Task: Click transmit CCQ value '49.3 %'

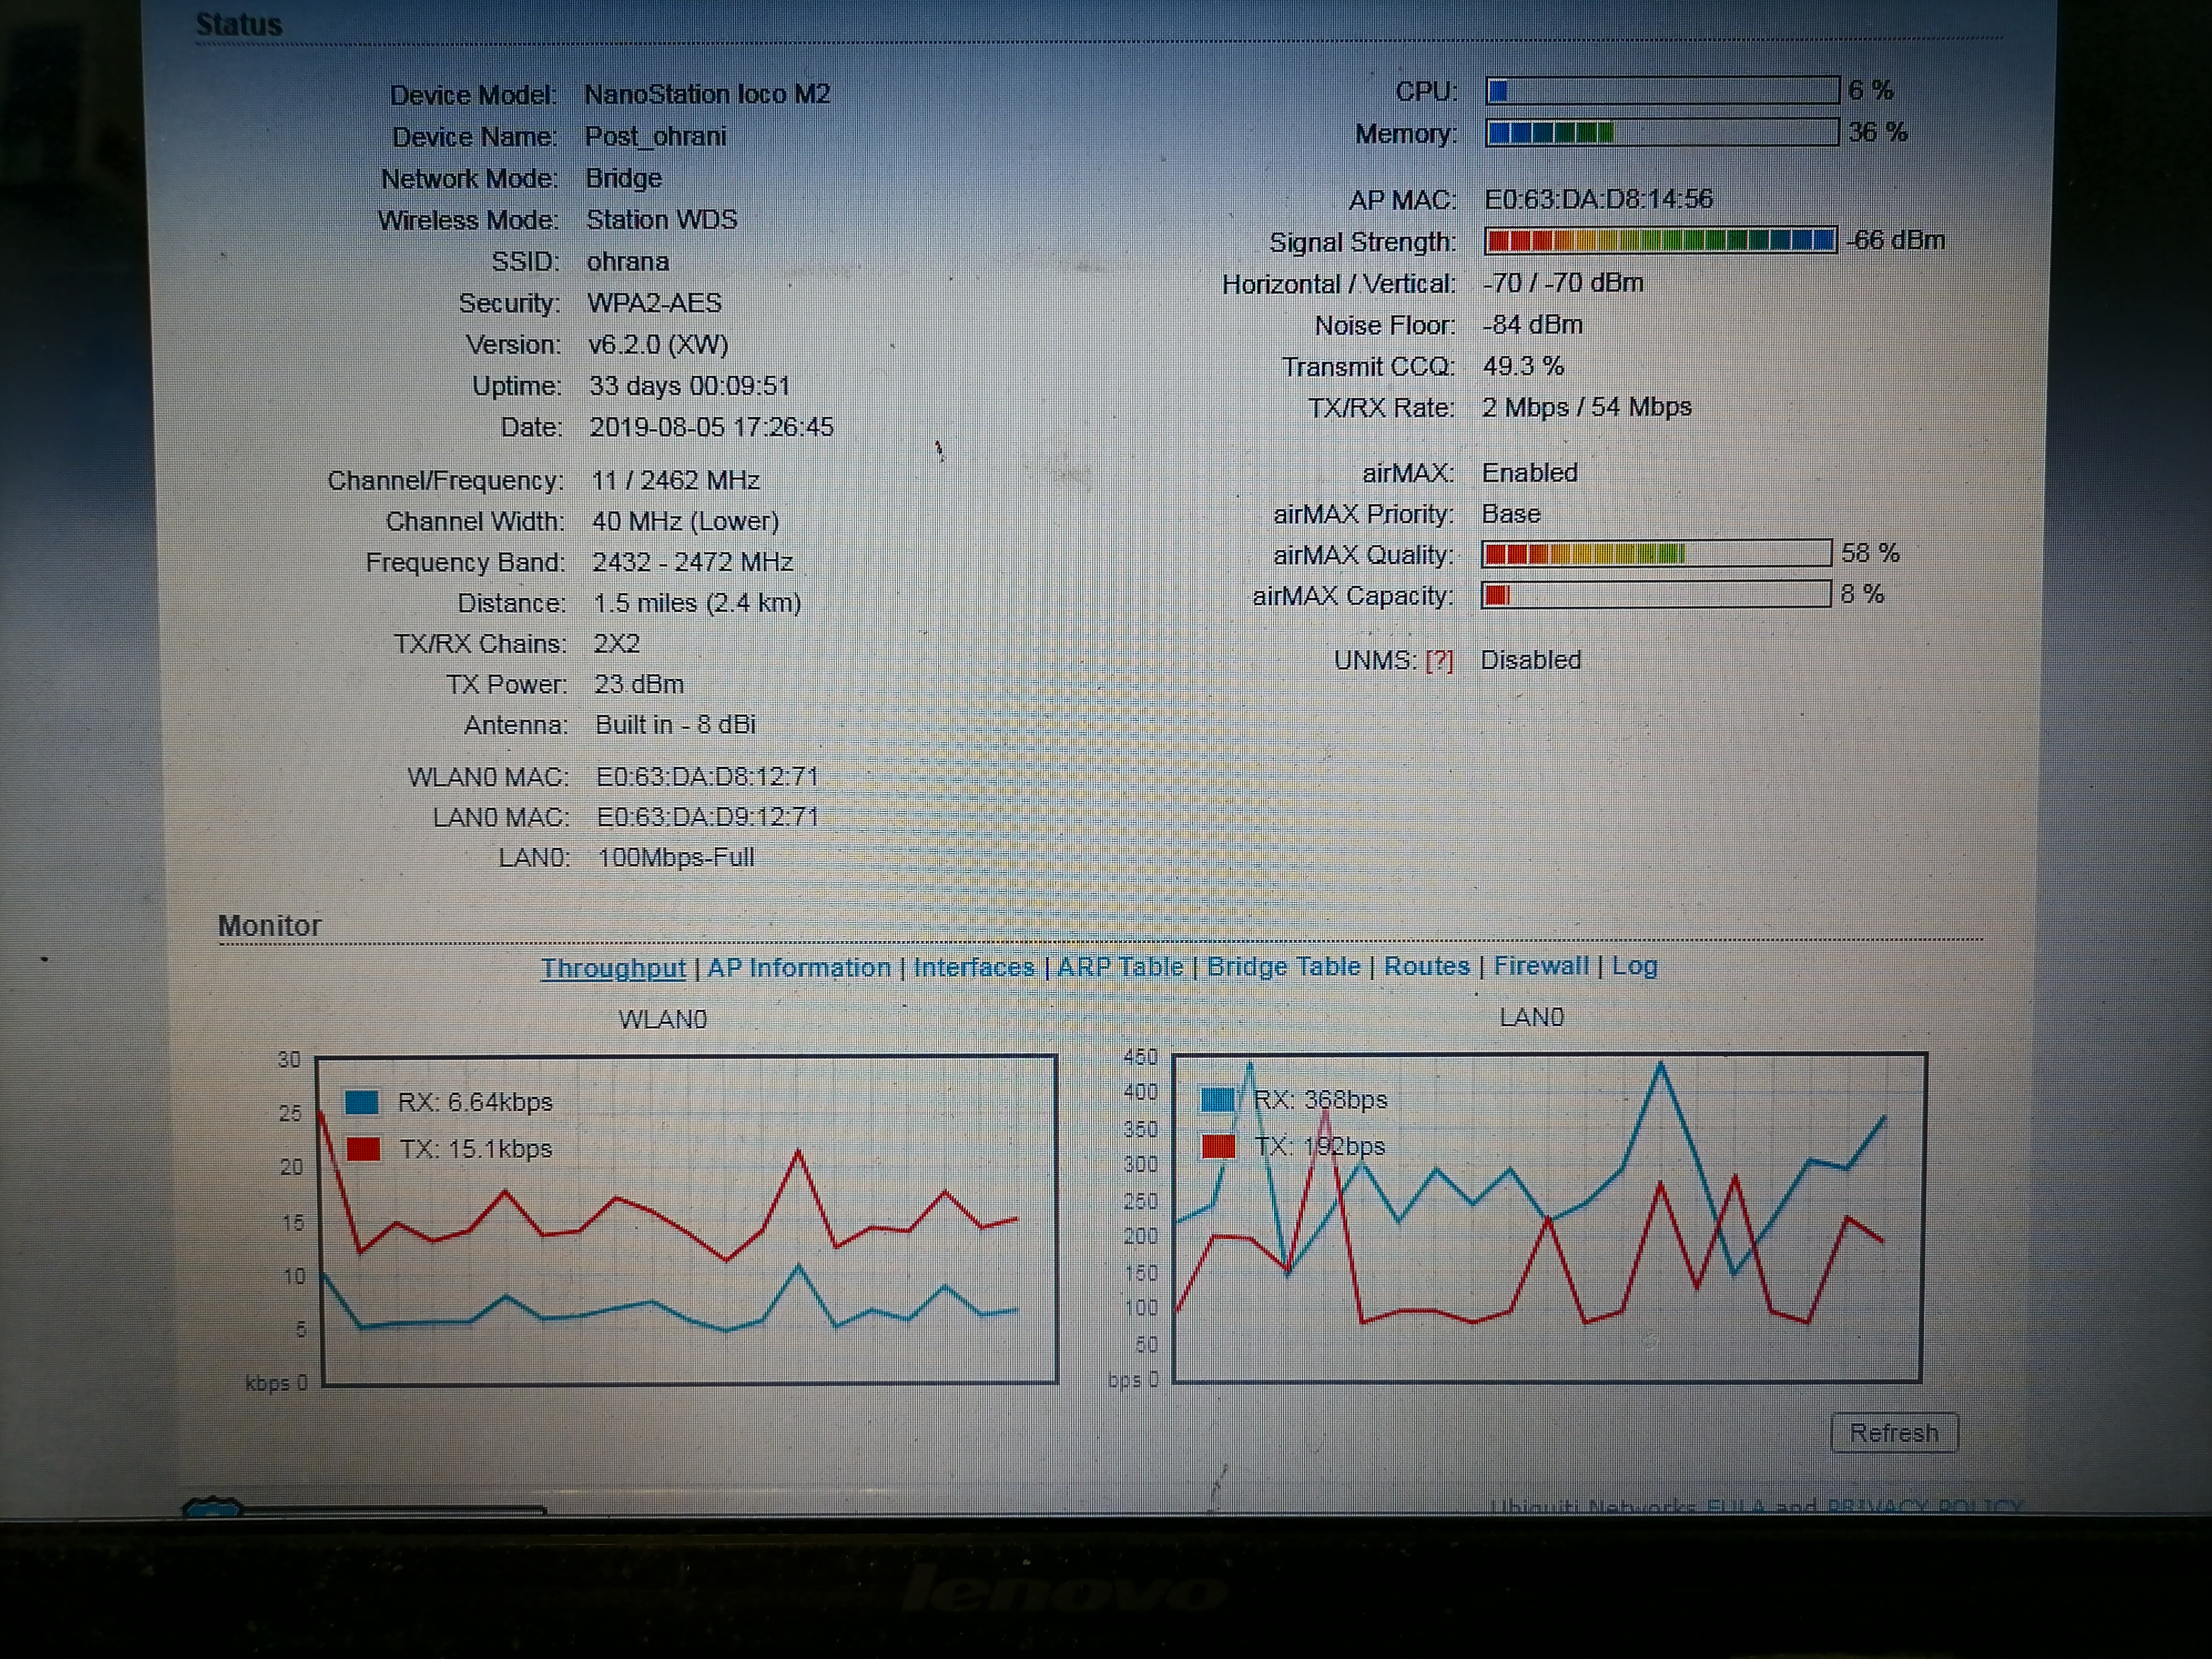Action: [x=1523, y=366]
